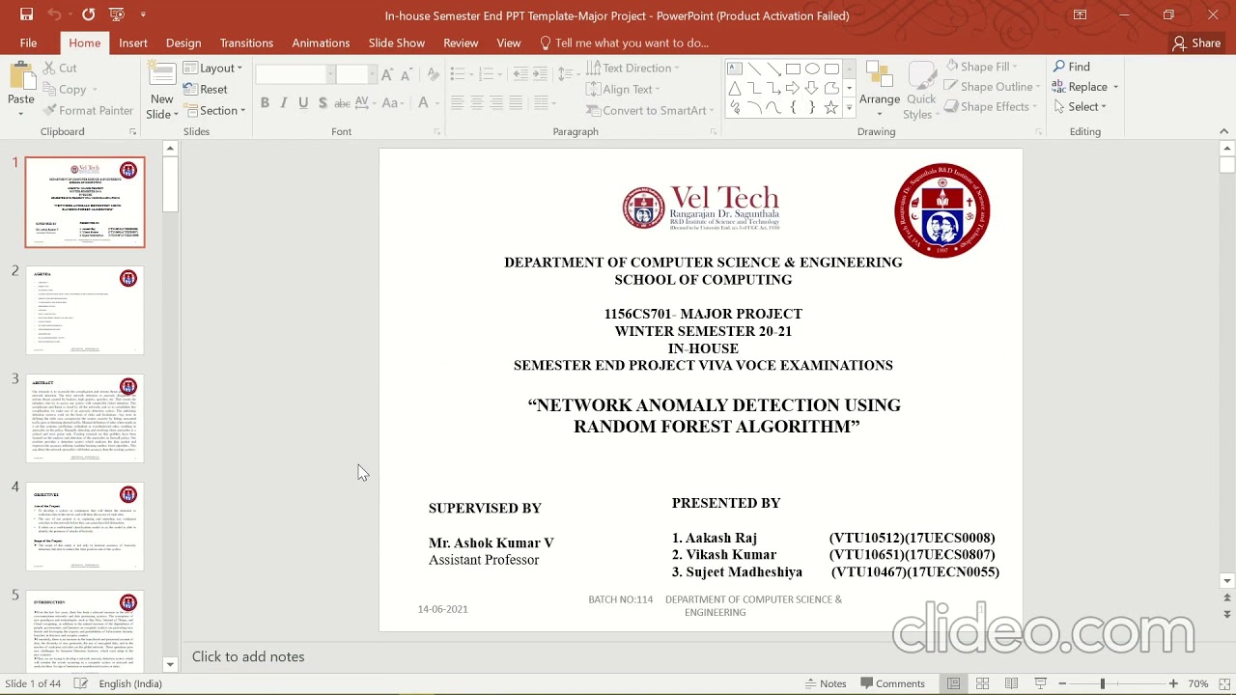Image resolution: width=1236 pixels, height=695 pixels.
Task: Click the zoom in plus button
Action: click(x=1173, y=683)
